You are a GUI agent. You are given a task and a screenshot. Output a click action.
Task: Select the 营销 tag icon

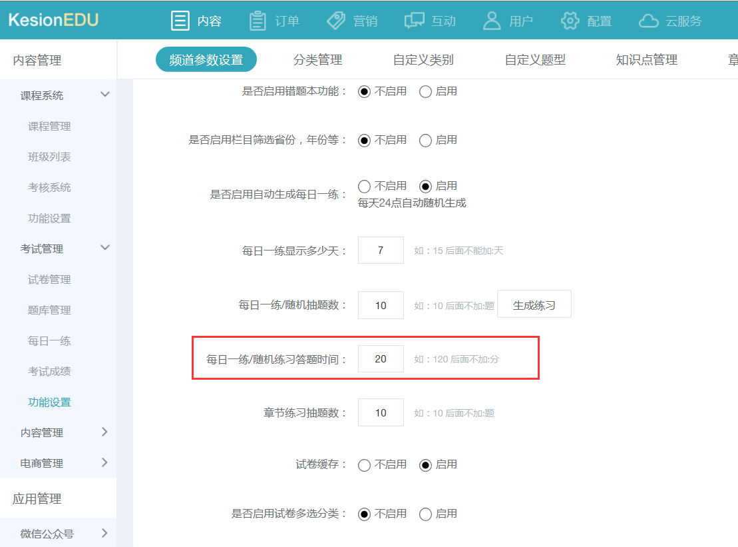(335, 20)
